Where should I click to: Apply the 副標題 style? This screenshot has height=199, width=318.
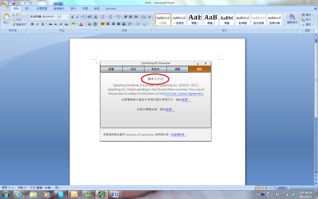242,20
